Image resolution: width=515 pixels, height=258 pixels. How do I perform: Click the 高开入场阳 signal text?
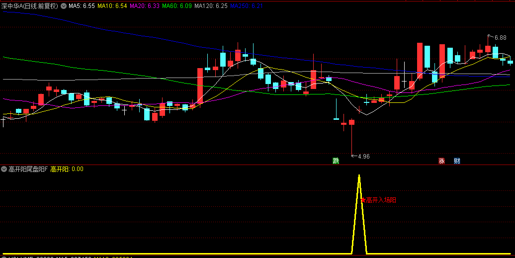click(381, 200)
